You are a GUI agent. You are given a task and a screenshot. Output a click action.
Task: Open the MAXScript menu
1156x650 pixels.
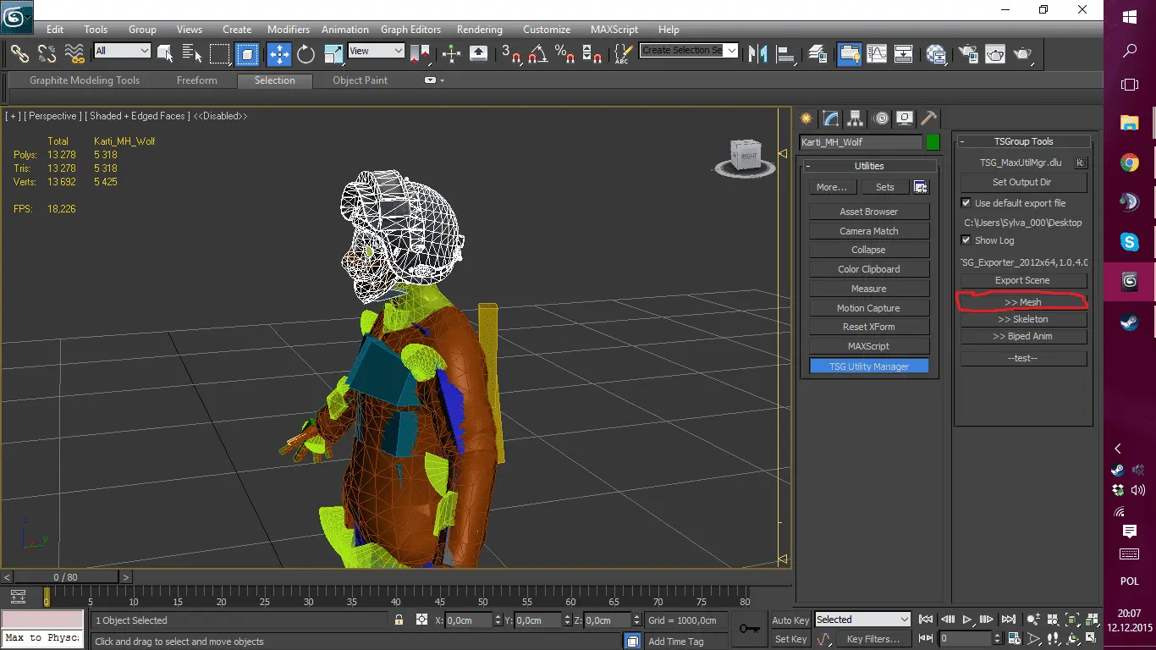pos(614,30)
